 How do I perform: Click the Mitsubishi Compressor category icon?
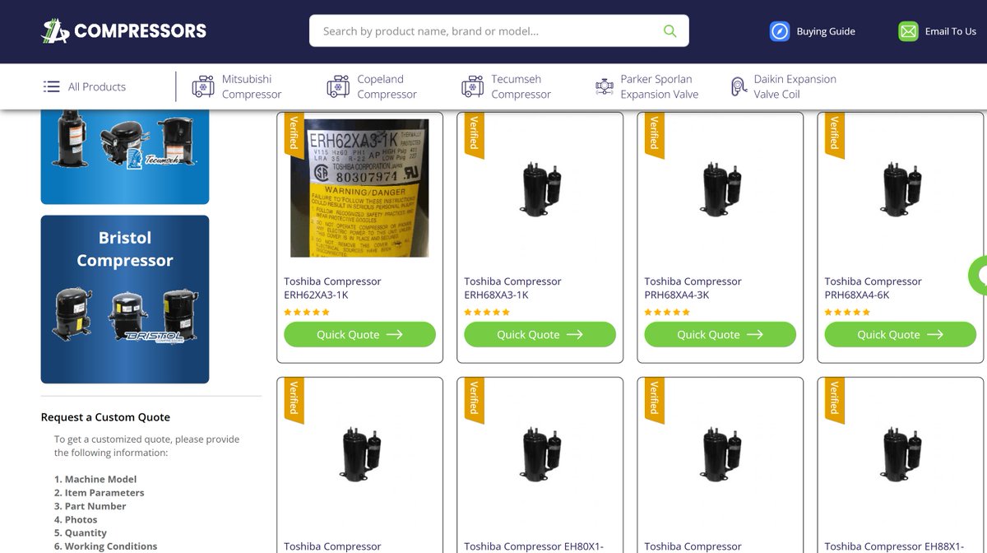point(203,86)
